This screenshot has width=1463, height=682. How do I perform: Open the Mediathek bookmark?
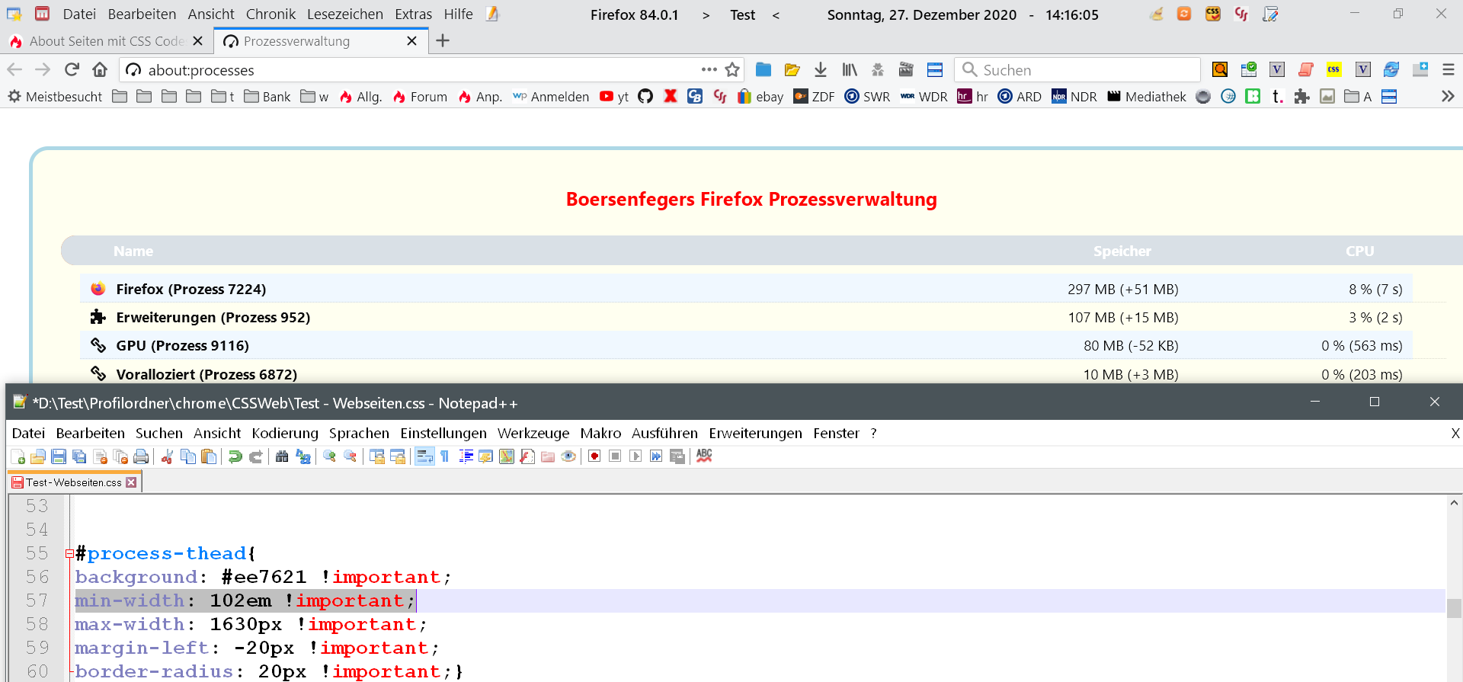tap(1147, 97)
